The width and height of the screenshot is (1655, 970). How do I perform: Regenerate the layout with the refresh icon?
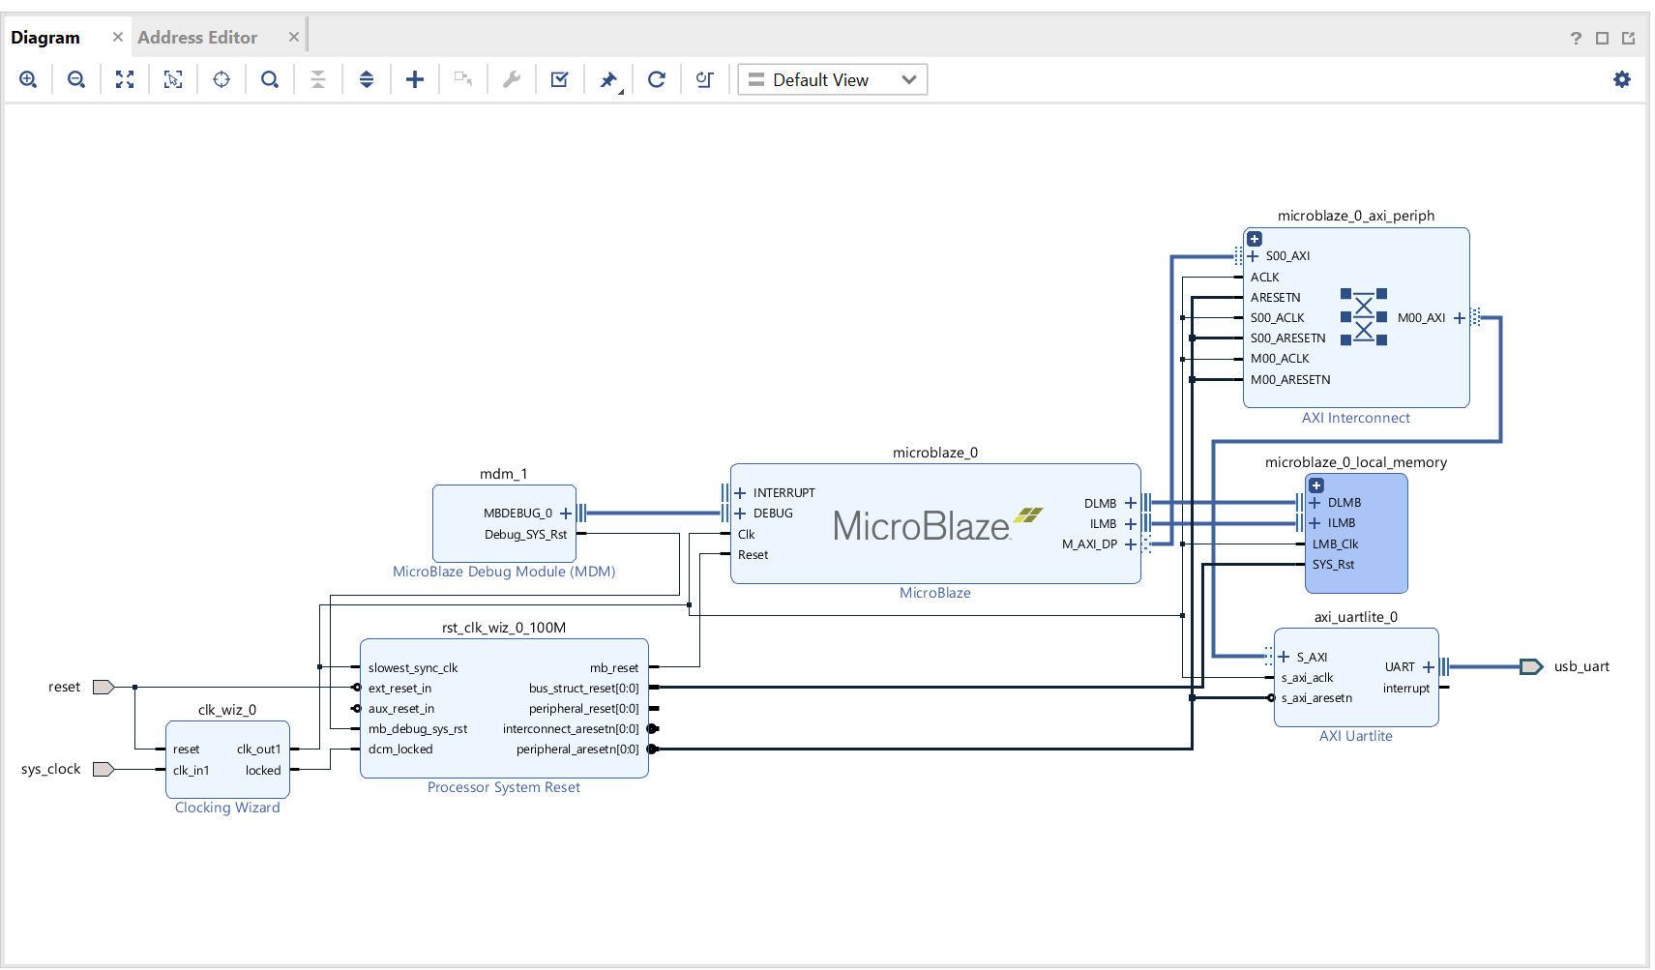657,79
